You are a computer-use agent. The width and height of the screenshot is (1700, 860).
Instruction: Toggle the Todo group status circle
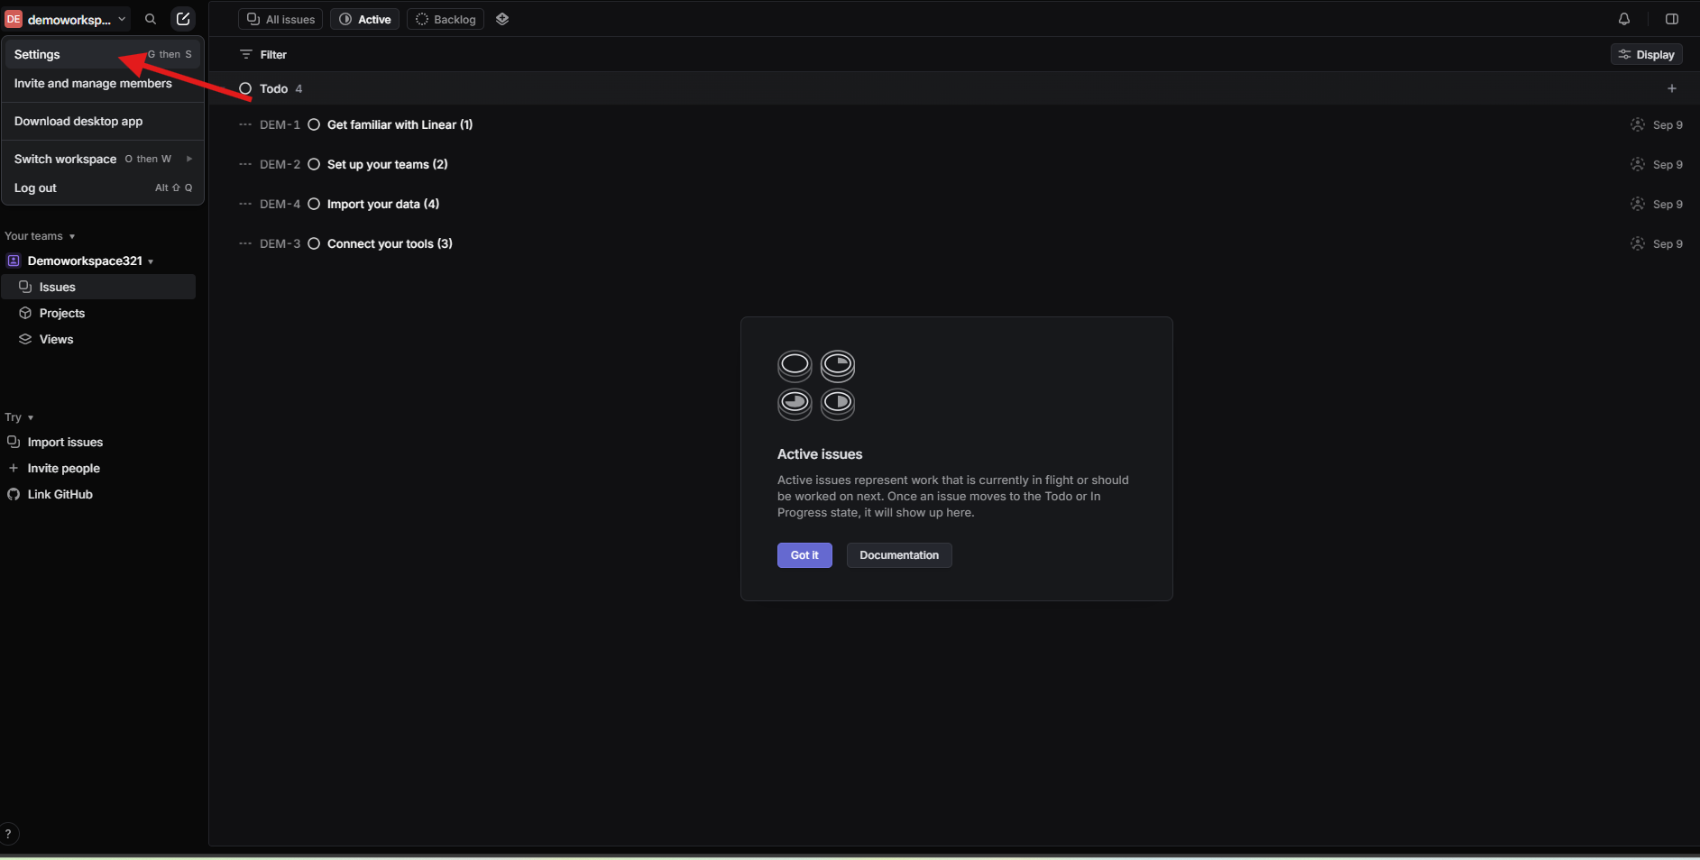point(244,88)
